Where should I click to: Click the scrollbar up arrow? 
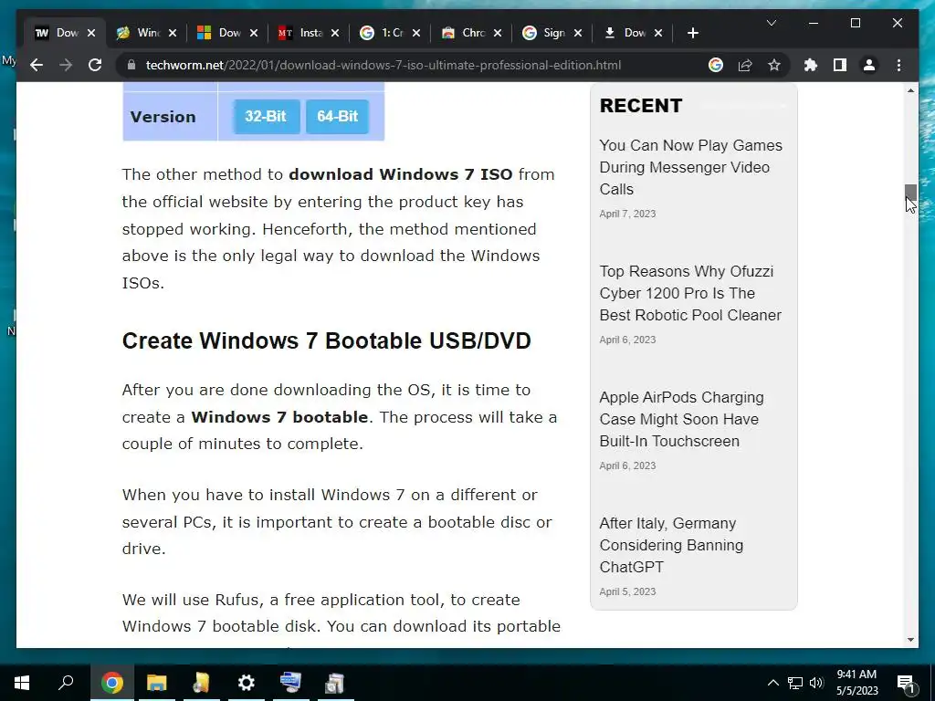(910, 90)
